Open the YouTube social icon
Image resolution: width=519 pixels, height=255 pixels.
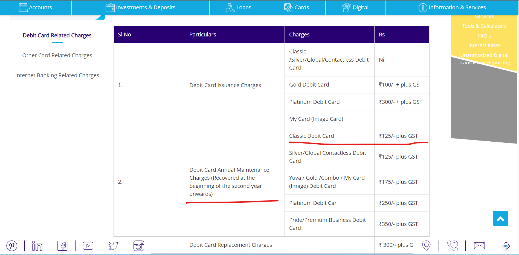click(x=88, y=246)
